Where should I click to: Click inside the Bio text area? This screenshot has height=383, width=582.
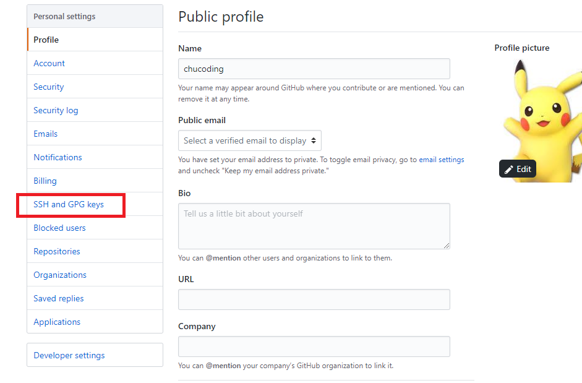pos(314,226)
